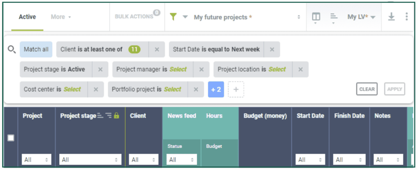This screenshot has height=170, width=418.
Task: Remove the Cost center filter
Action: click(96, 89)
